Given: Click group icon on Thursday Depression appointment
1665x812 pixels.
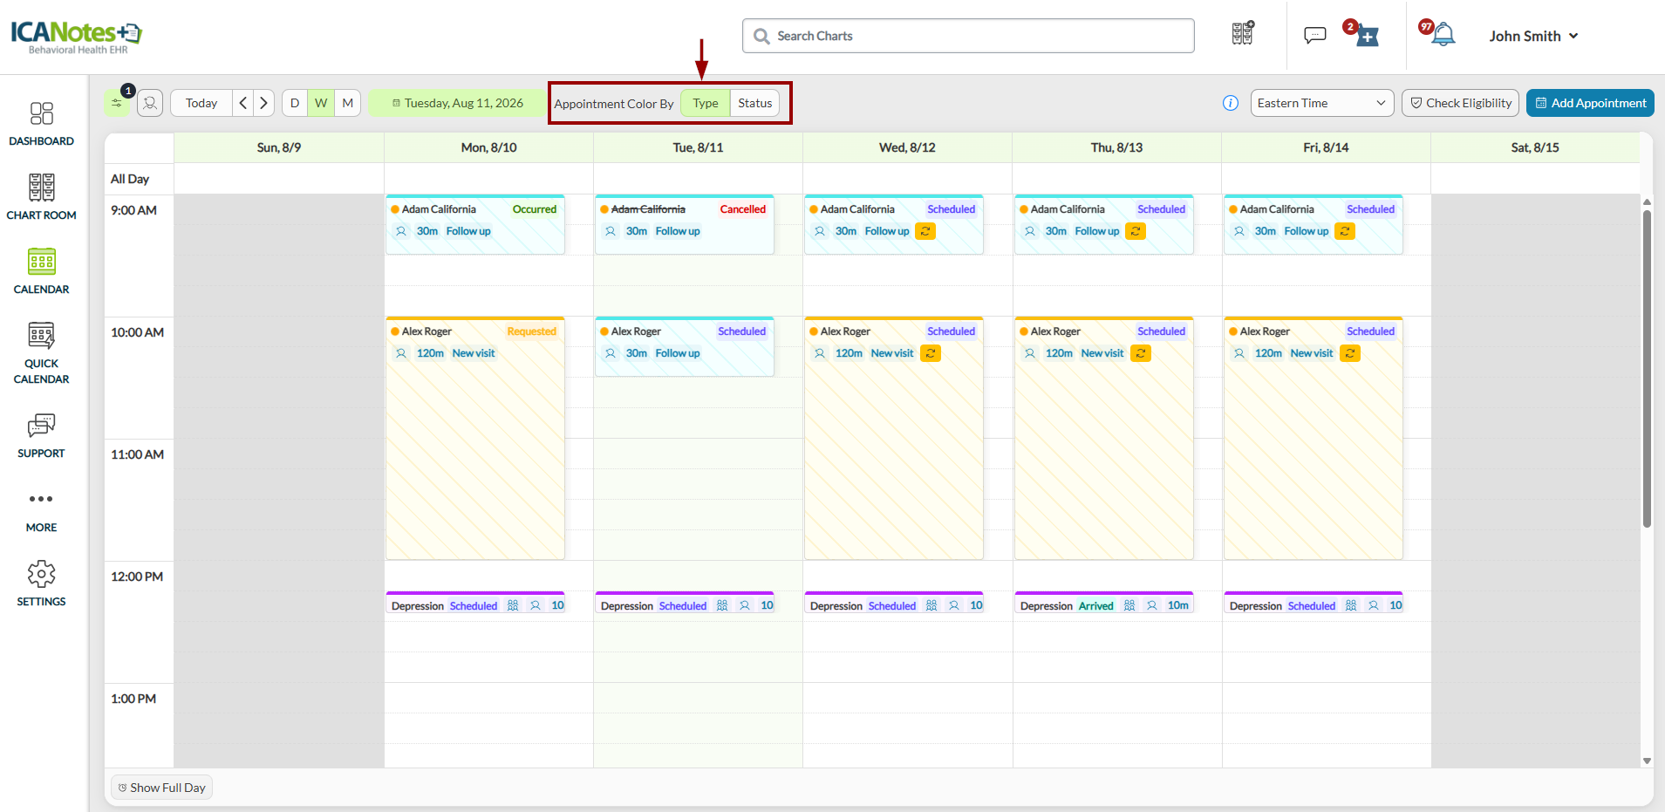Looking at the screenshot, I should pos(1129,605).
